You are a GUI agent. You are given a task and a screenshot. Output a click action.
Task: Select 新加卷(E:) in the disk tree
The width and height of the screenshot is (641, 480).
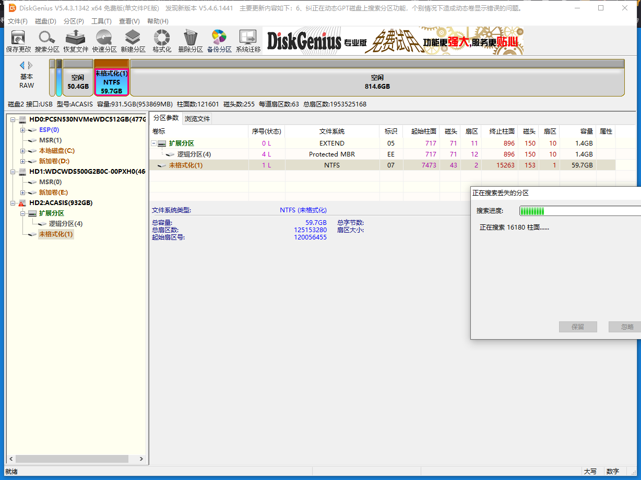pyautogui.click(x=53, y=193)
